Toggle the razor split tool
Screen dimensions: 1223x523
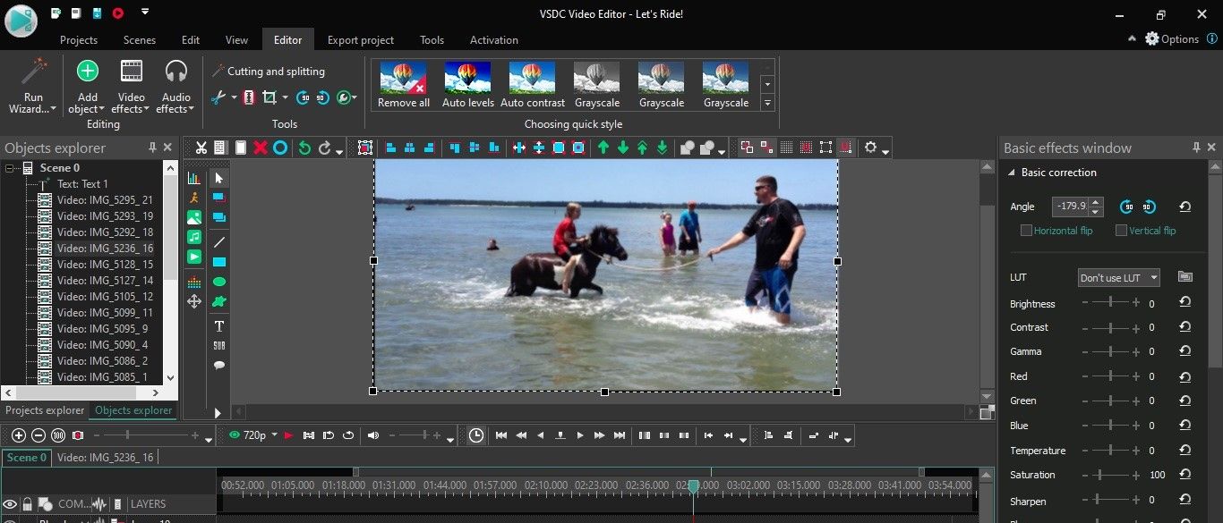pyautogui.click(x=249, y=97)
